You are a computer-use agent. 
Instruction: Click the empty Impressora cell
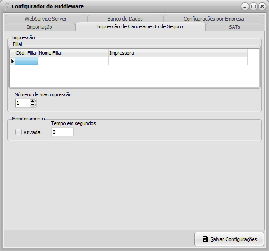point(178,61)
